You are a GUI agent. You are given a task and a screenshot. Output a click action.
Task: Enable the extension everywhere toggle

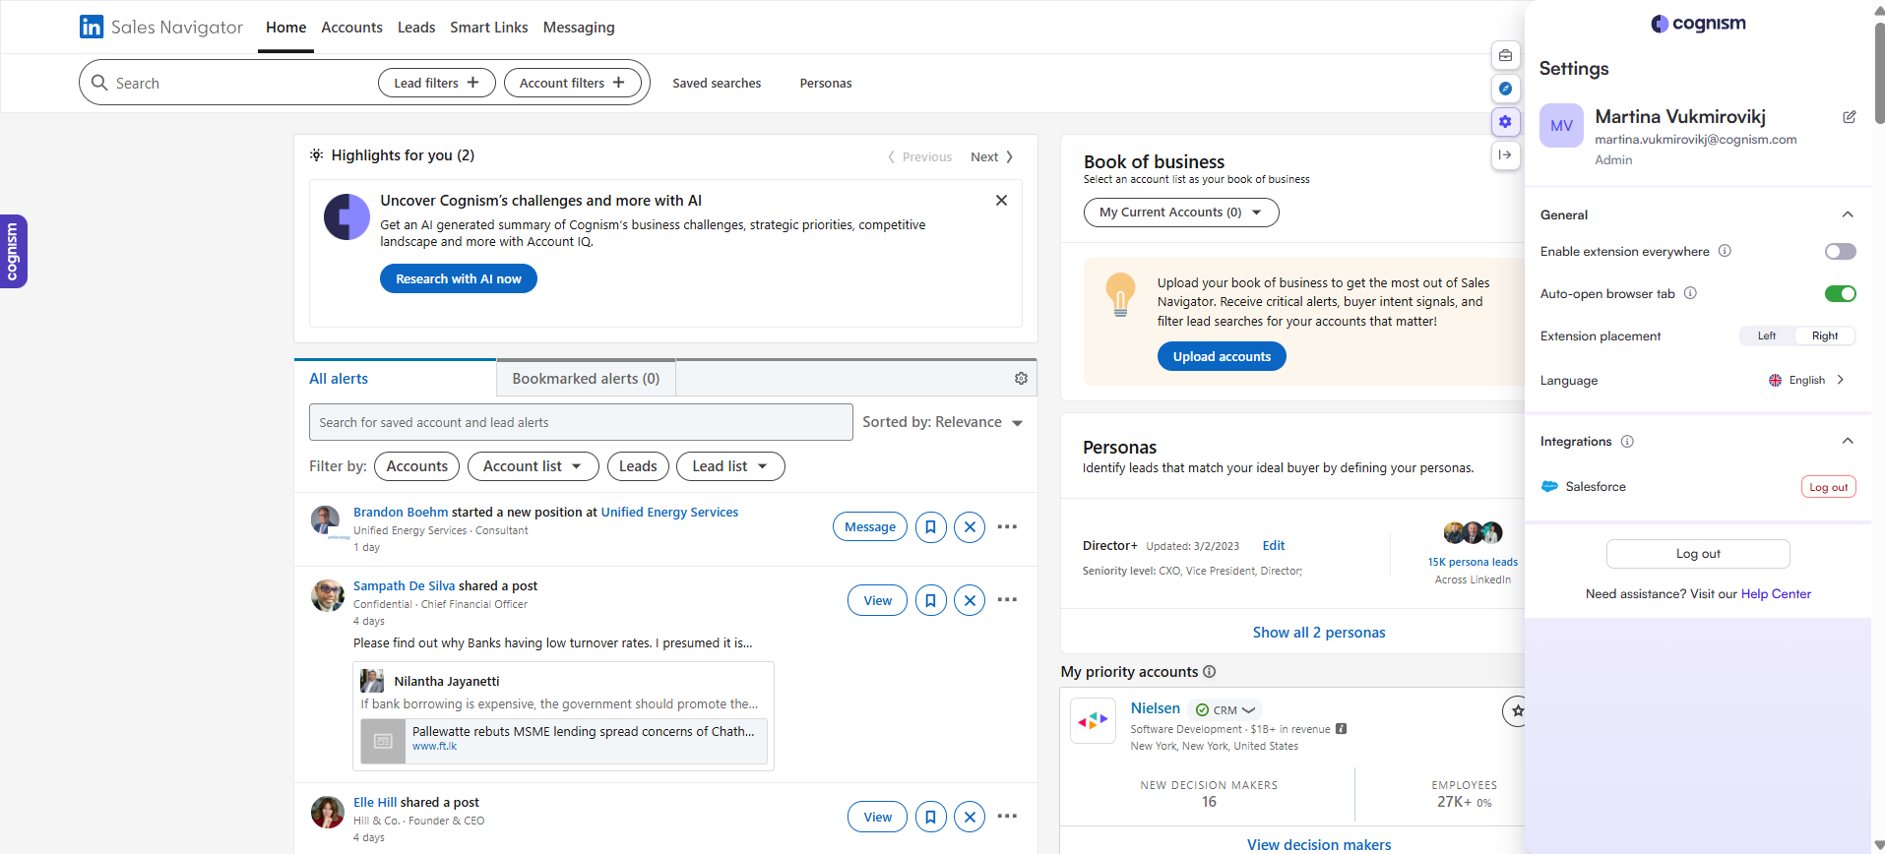click(x=1839, y=252)
